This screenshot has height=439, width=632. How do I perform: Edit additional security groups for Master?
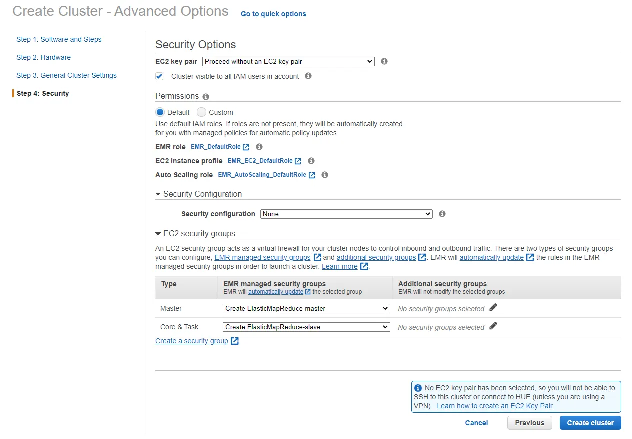(493, 308)
